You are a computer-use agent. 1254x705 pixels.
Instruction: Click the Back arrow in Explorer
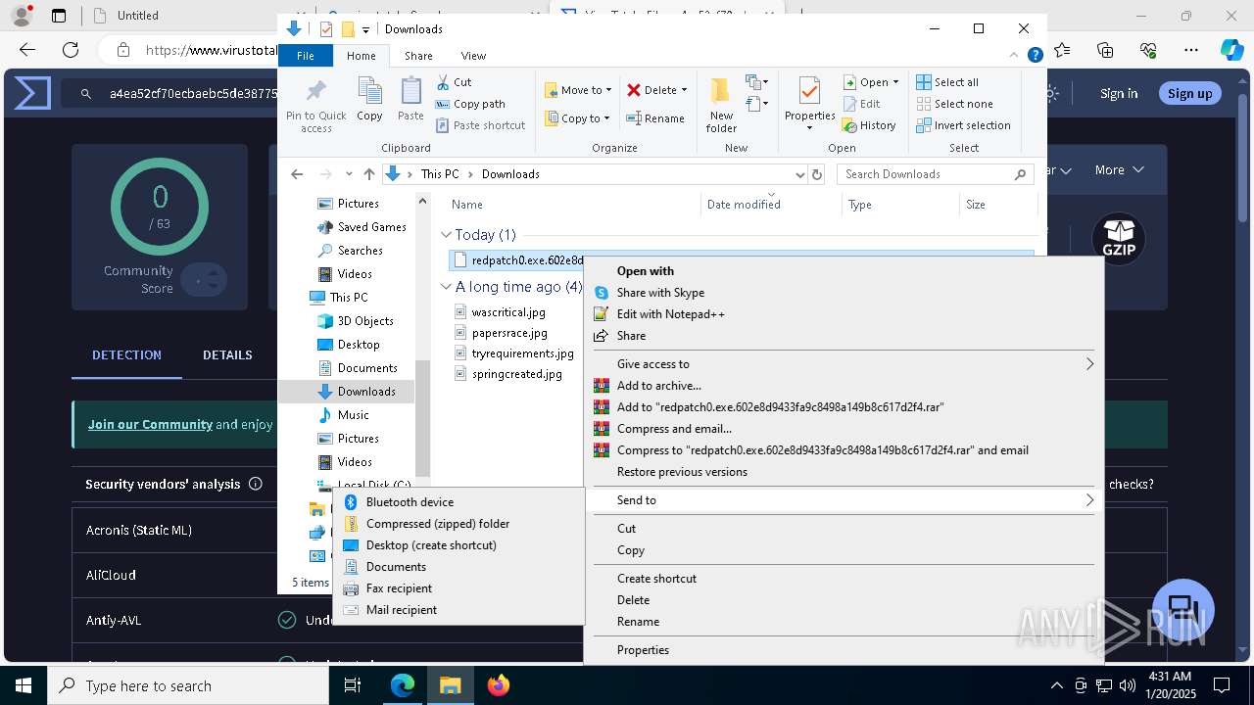pos(297,174)
